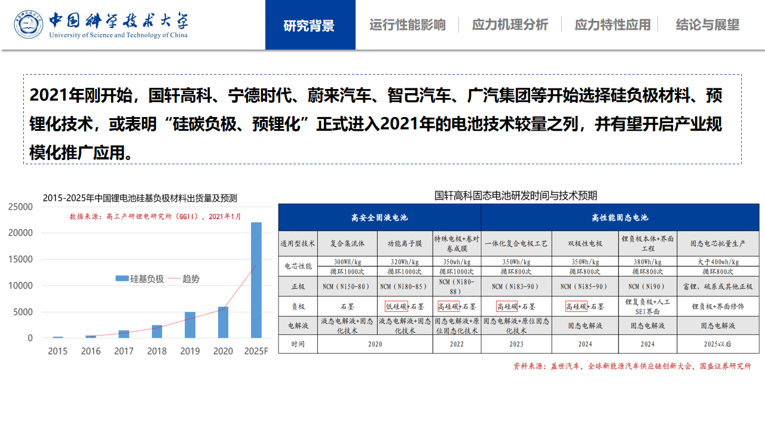The width and height of the screenshot is (765, 430).
Task: Click the '负极' row header
Action: tap(298, 307)
